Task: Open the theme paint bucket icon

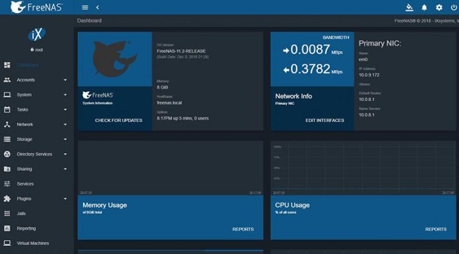Action: pos(410,7)
